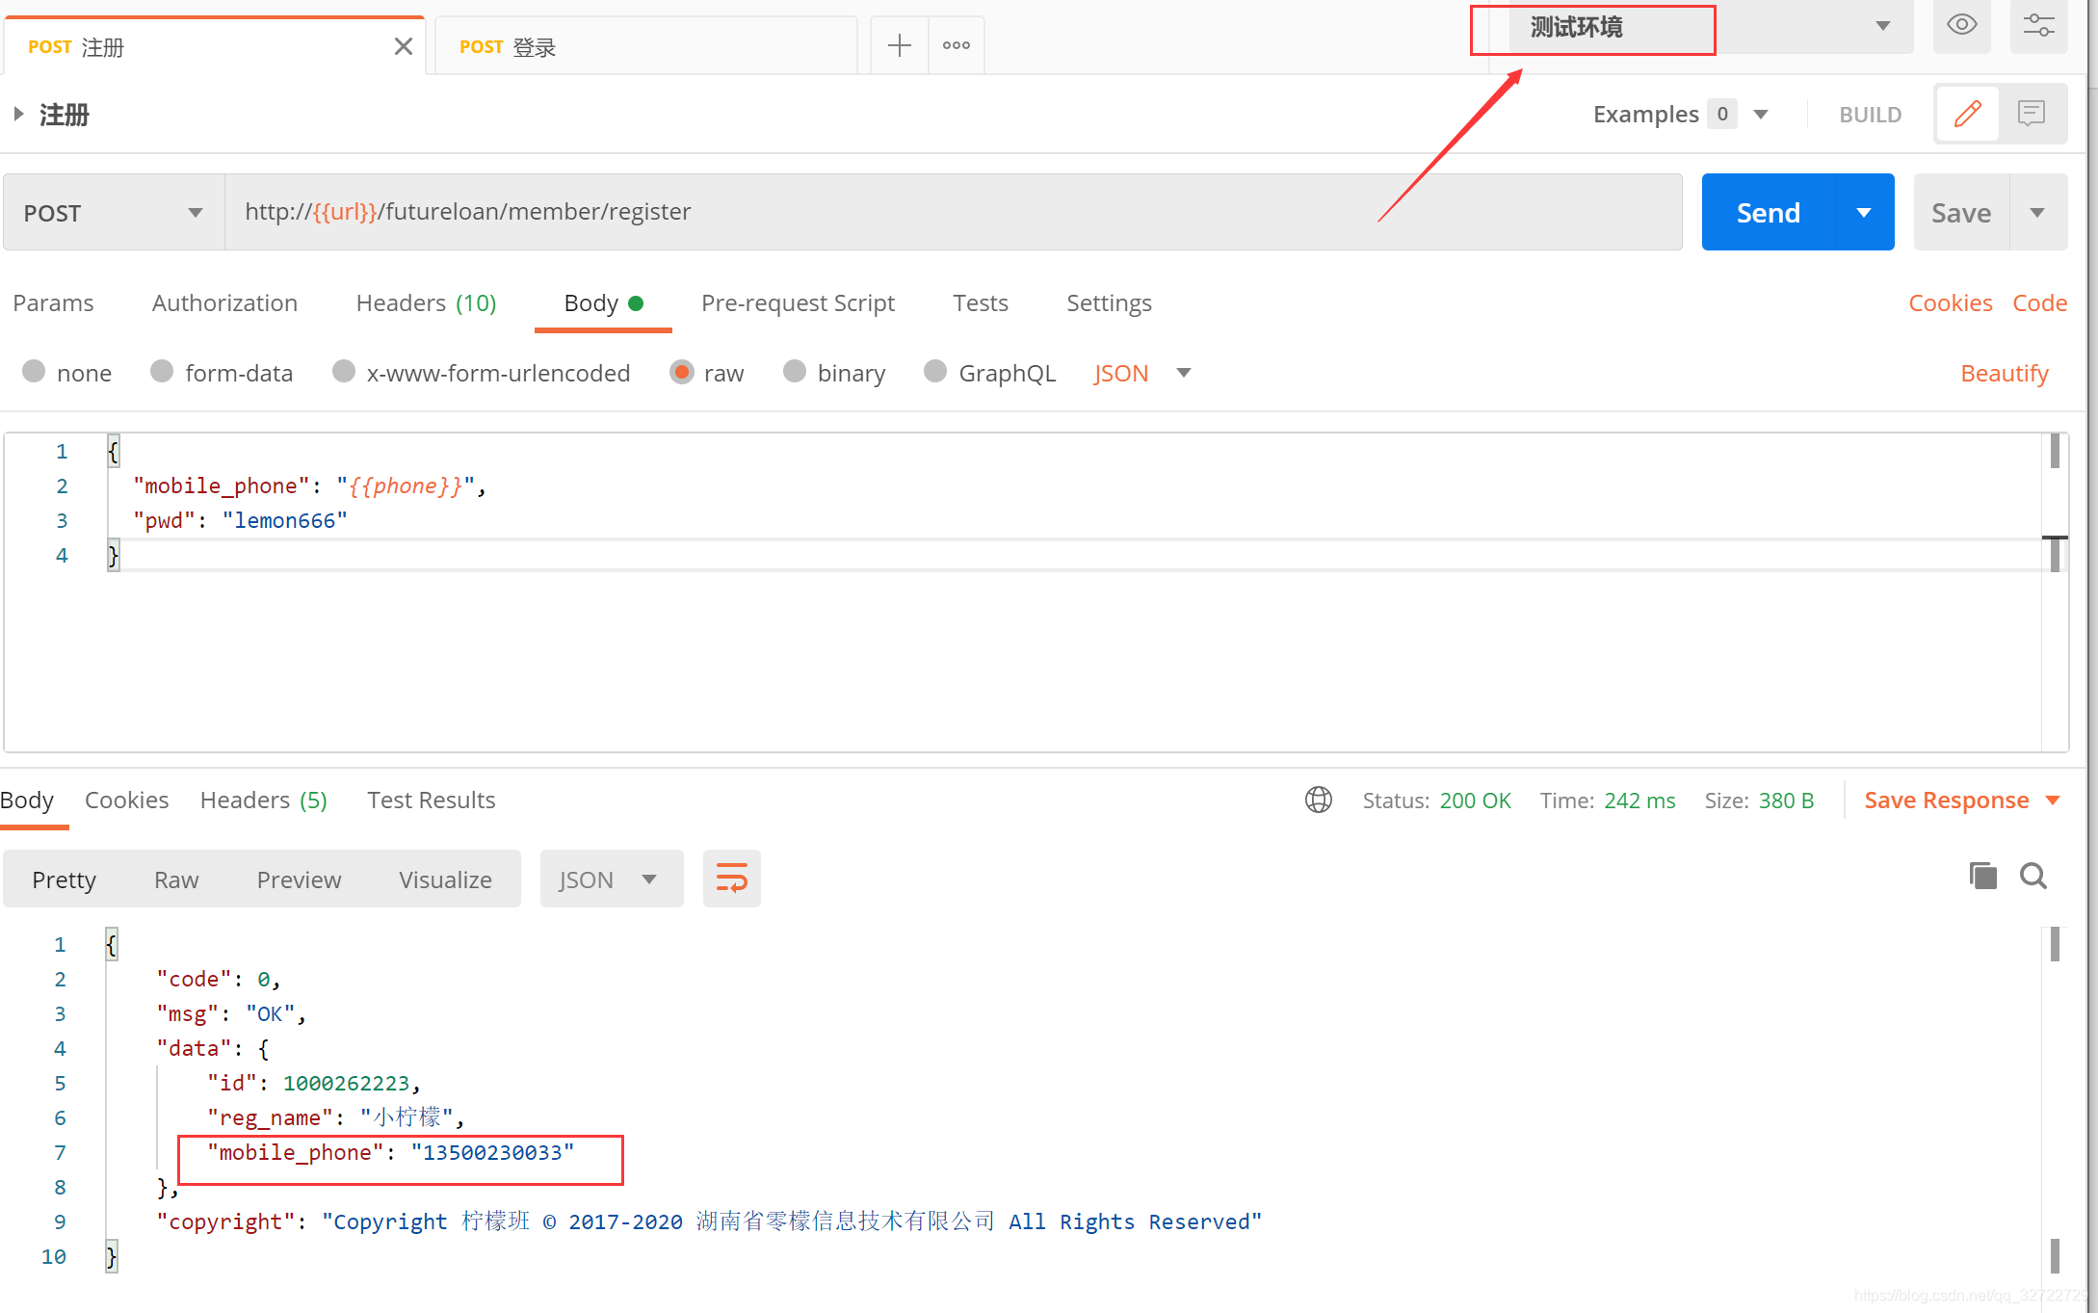2098x1313 pixels.
Task: Select the raw body type
Action: click(x=681, y=372)
